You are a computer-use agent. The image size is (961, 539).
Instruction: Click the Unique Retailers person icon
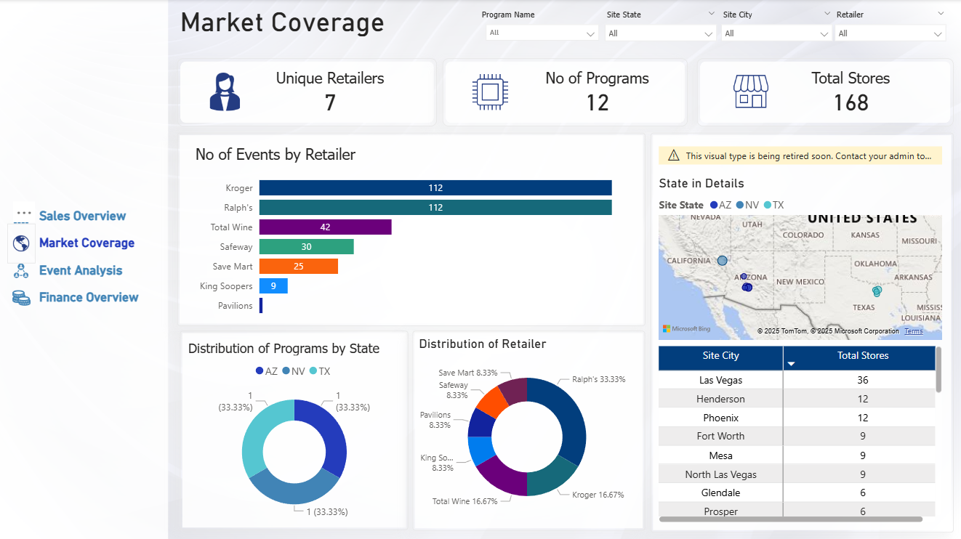click(225, 91)
